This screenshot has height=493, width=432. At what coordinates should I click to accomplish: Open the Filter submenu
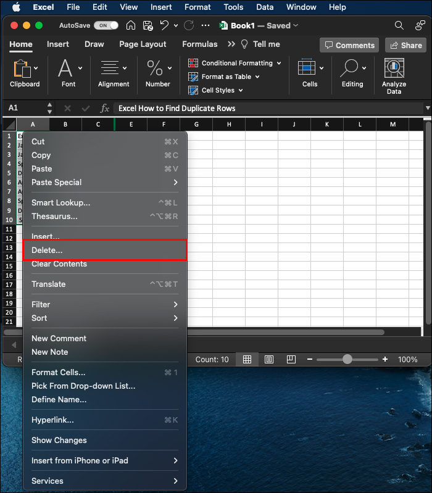point(105,304)
